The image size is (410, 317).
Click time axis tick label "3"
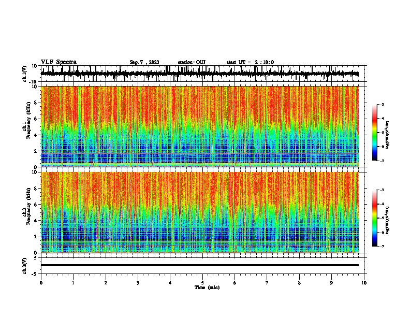click(x=138, y=283)
